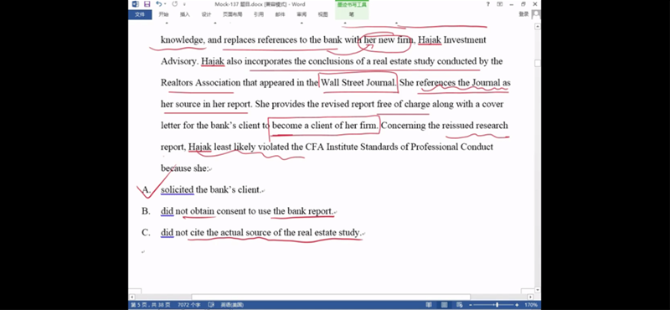Click language indicator 英语(美国)
The image size is (670, 310).
click(x=232, y=305)
